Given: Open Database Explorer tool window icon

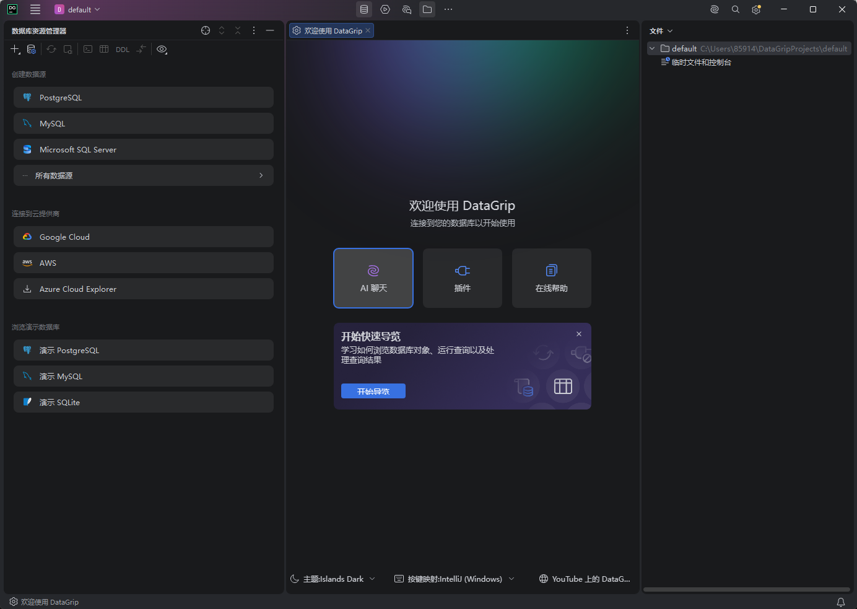Looking at the screenshot, I should [x=364, y=9].
